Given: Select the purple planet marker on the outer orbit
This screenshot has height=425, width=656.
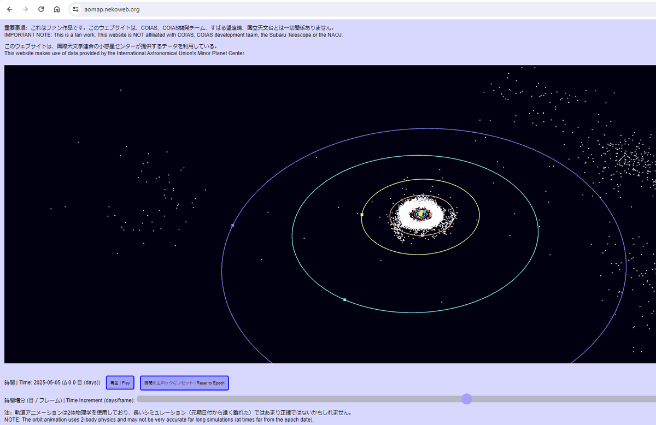Looking at the screenshot, I should [x=232, y=225].
